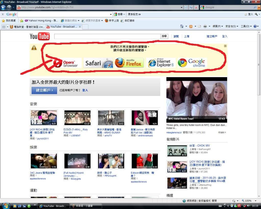The image size is (261, 209).
Task: Click the Google toolbar search field
Action: (64, 14)
